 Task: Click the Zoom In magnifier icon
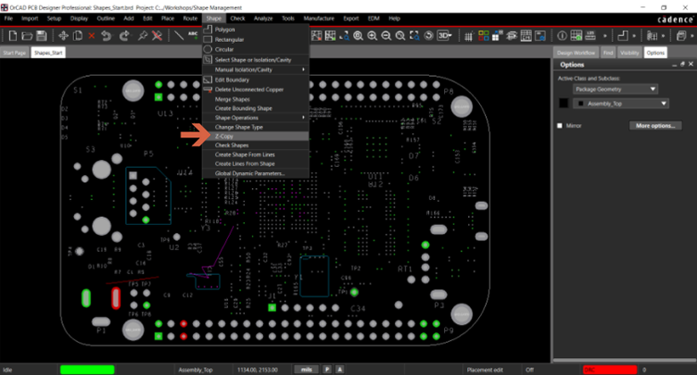point(372,36)
